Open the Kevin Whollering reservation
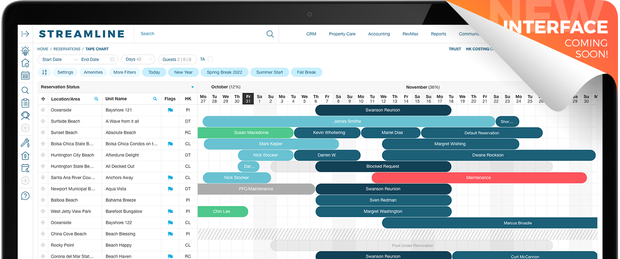Screen dimensions: 620x259 click(x=327, y=133)
